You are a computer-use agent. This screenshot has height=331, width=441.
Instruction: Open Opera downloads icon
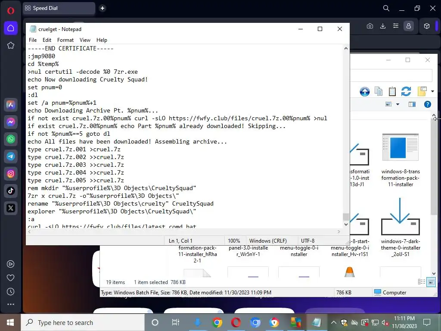[383, 26]
